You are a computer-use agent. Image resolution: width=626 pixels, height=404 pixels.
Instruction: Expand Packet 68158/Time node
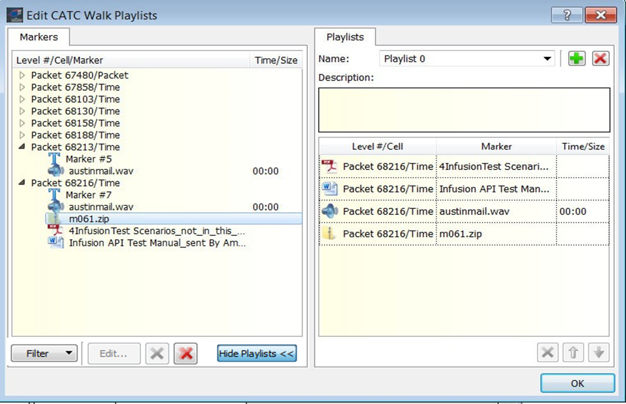point(22,123)
